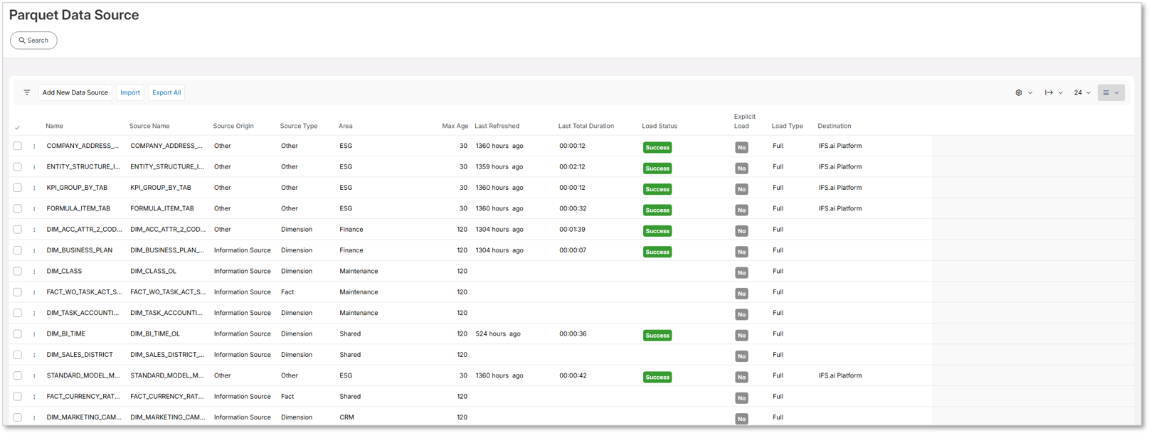Click the Import button
Image resolution: width=1149 pixels, height=433 pixels.
point(130,92)
